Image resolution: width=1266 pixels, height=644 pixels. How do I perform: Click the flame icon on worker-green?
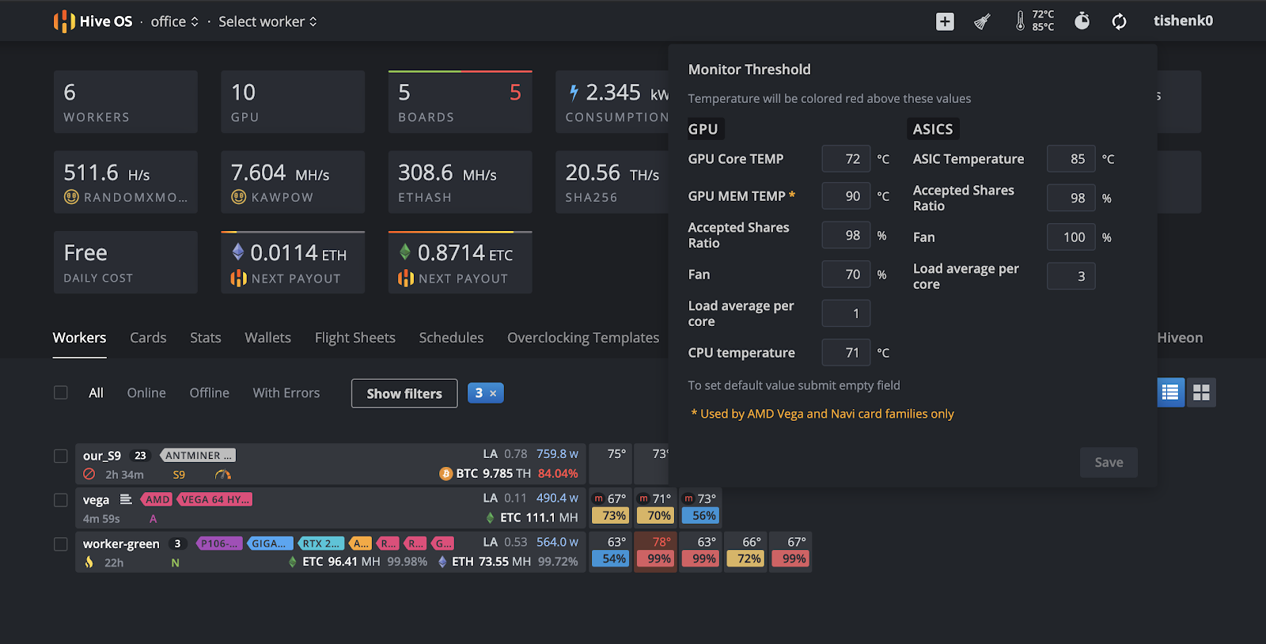coord(89,562)
